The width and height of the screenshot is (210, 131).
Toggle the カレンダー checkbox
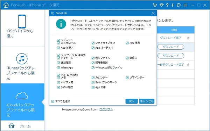[x=93, y=77]
